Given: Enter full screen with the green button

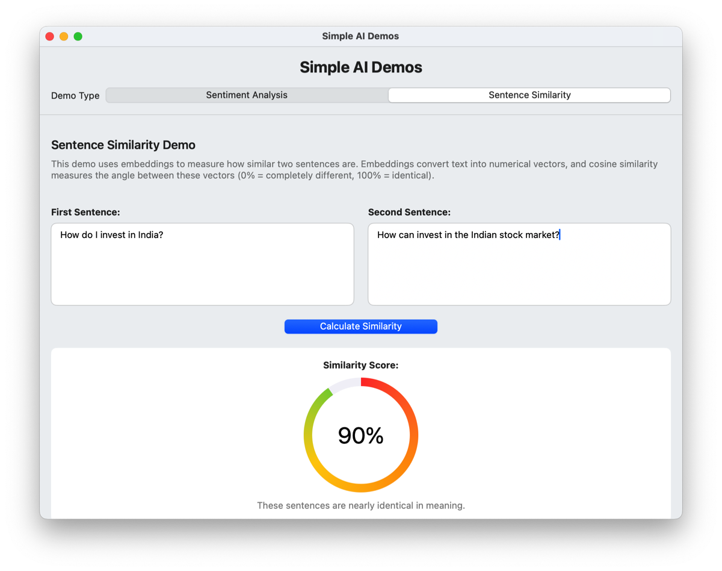Looking at the screenshot, I should pyautogui.click(x=78, y=36).
